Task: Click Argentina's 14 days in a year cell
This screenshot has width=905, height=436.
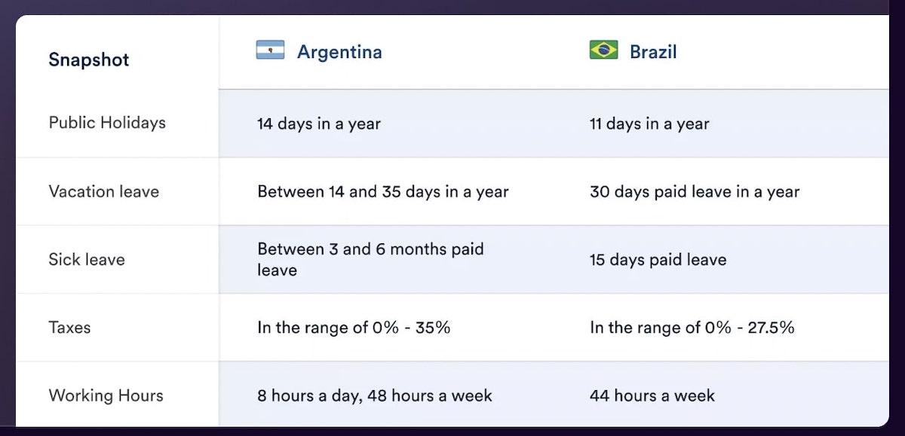Action: pos(319,123)
